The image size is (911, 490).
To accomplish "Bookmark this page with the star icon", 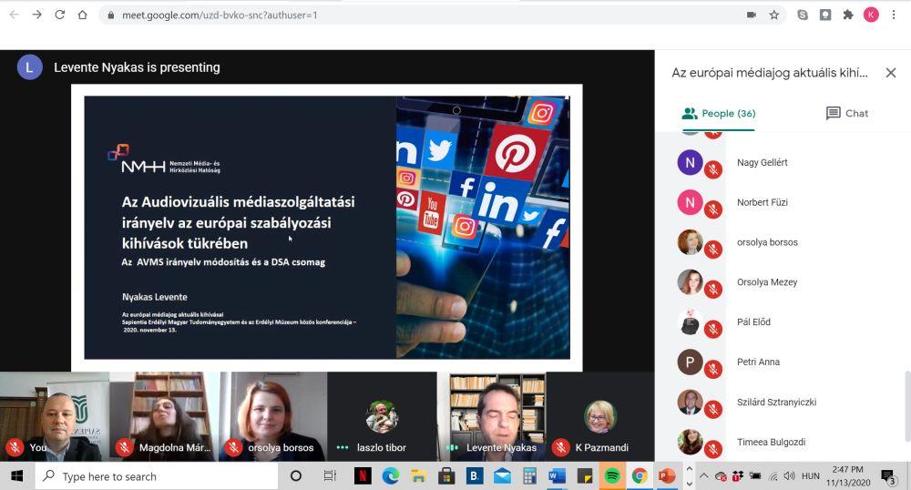I will click(x=774, y=15).
